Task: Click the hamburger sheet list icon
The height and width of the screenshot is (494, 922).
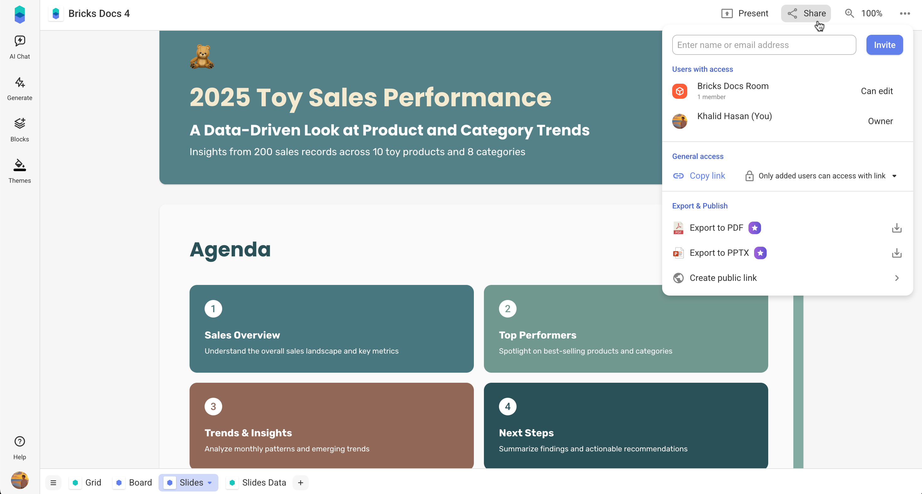Action: coord(53,483)
